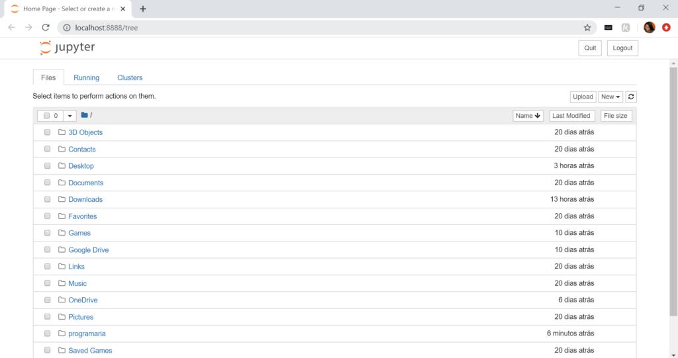Reload the page in the browser
678x358 pixels.
(46, 27)
